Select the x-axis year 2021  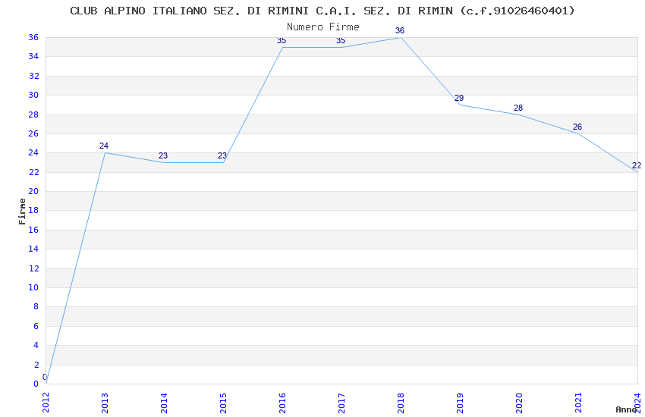(x=579, y=403)
